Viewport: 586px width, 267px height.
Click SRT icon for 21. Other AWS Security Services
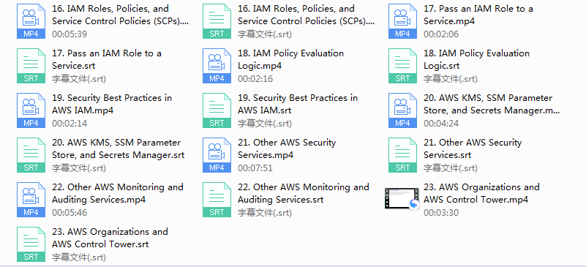tap(402, 155)
